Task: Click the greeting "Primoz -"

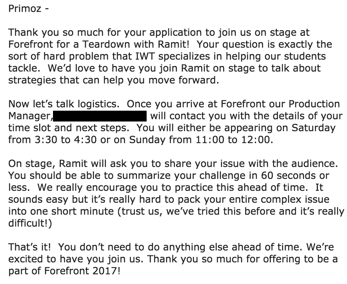Action: point(29,9)
